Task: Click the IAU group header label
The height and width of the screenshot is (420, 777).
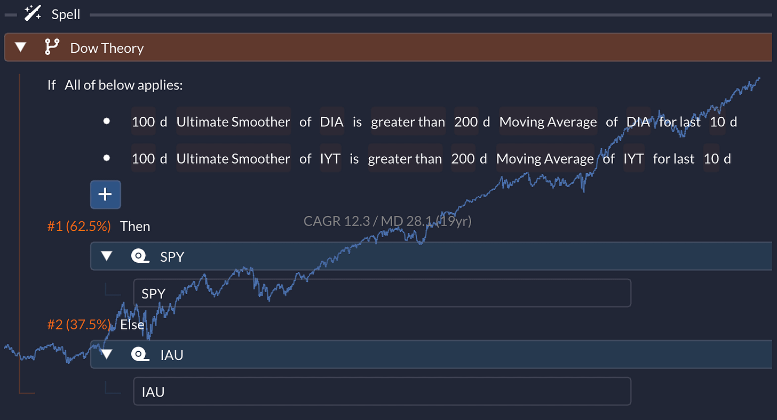Action: click(x=172, y=354)
